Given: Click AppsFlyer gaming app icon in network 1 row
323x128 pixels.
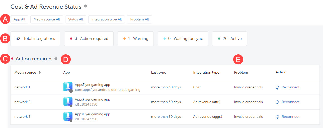Looking at the screenshot, I should click(68, 87).
